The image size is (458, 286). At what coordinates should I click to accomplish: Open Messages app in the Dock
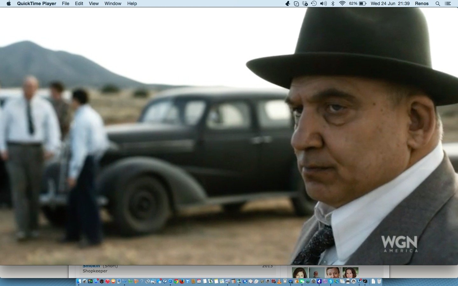tap(159, 281)
